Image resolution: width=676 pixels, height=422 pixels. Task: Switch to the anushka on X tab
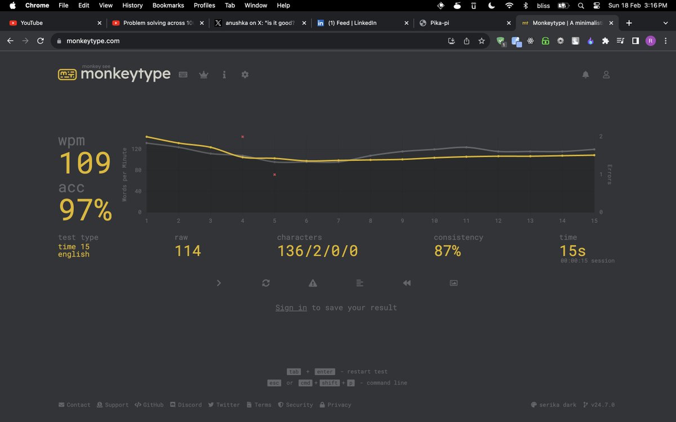260,23
